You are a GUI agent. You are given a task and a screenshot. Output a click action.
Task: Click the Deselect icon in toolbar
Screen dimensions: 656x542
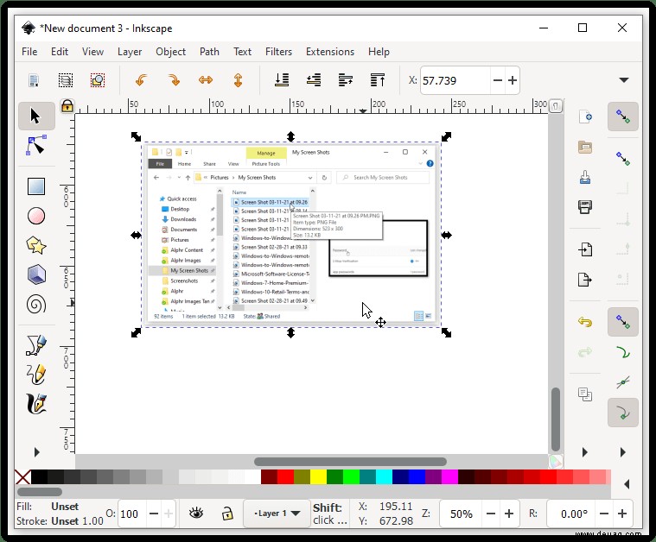pyautogui.click(x=98, y=80)
